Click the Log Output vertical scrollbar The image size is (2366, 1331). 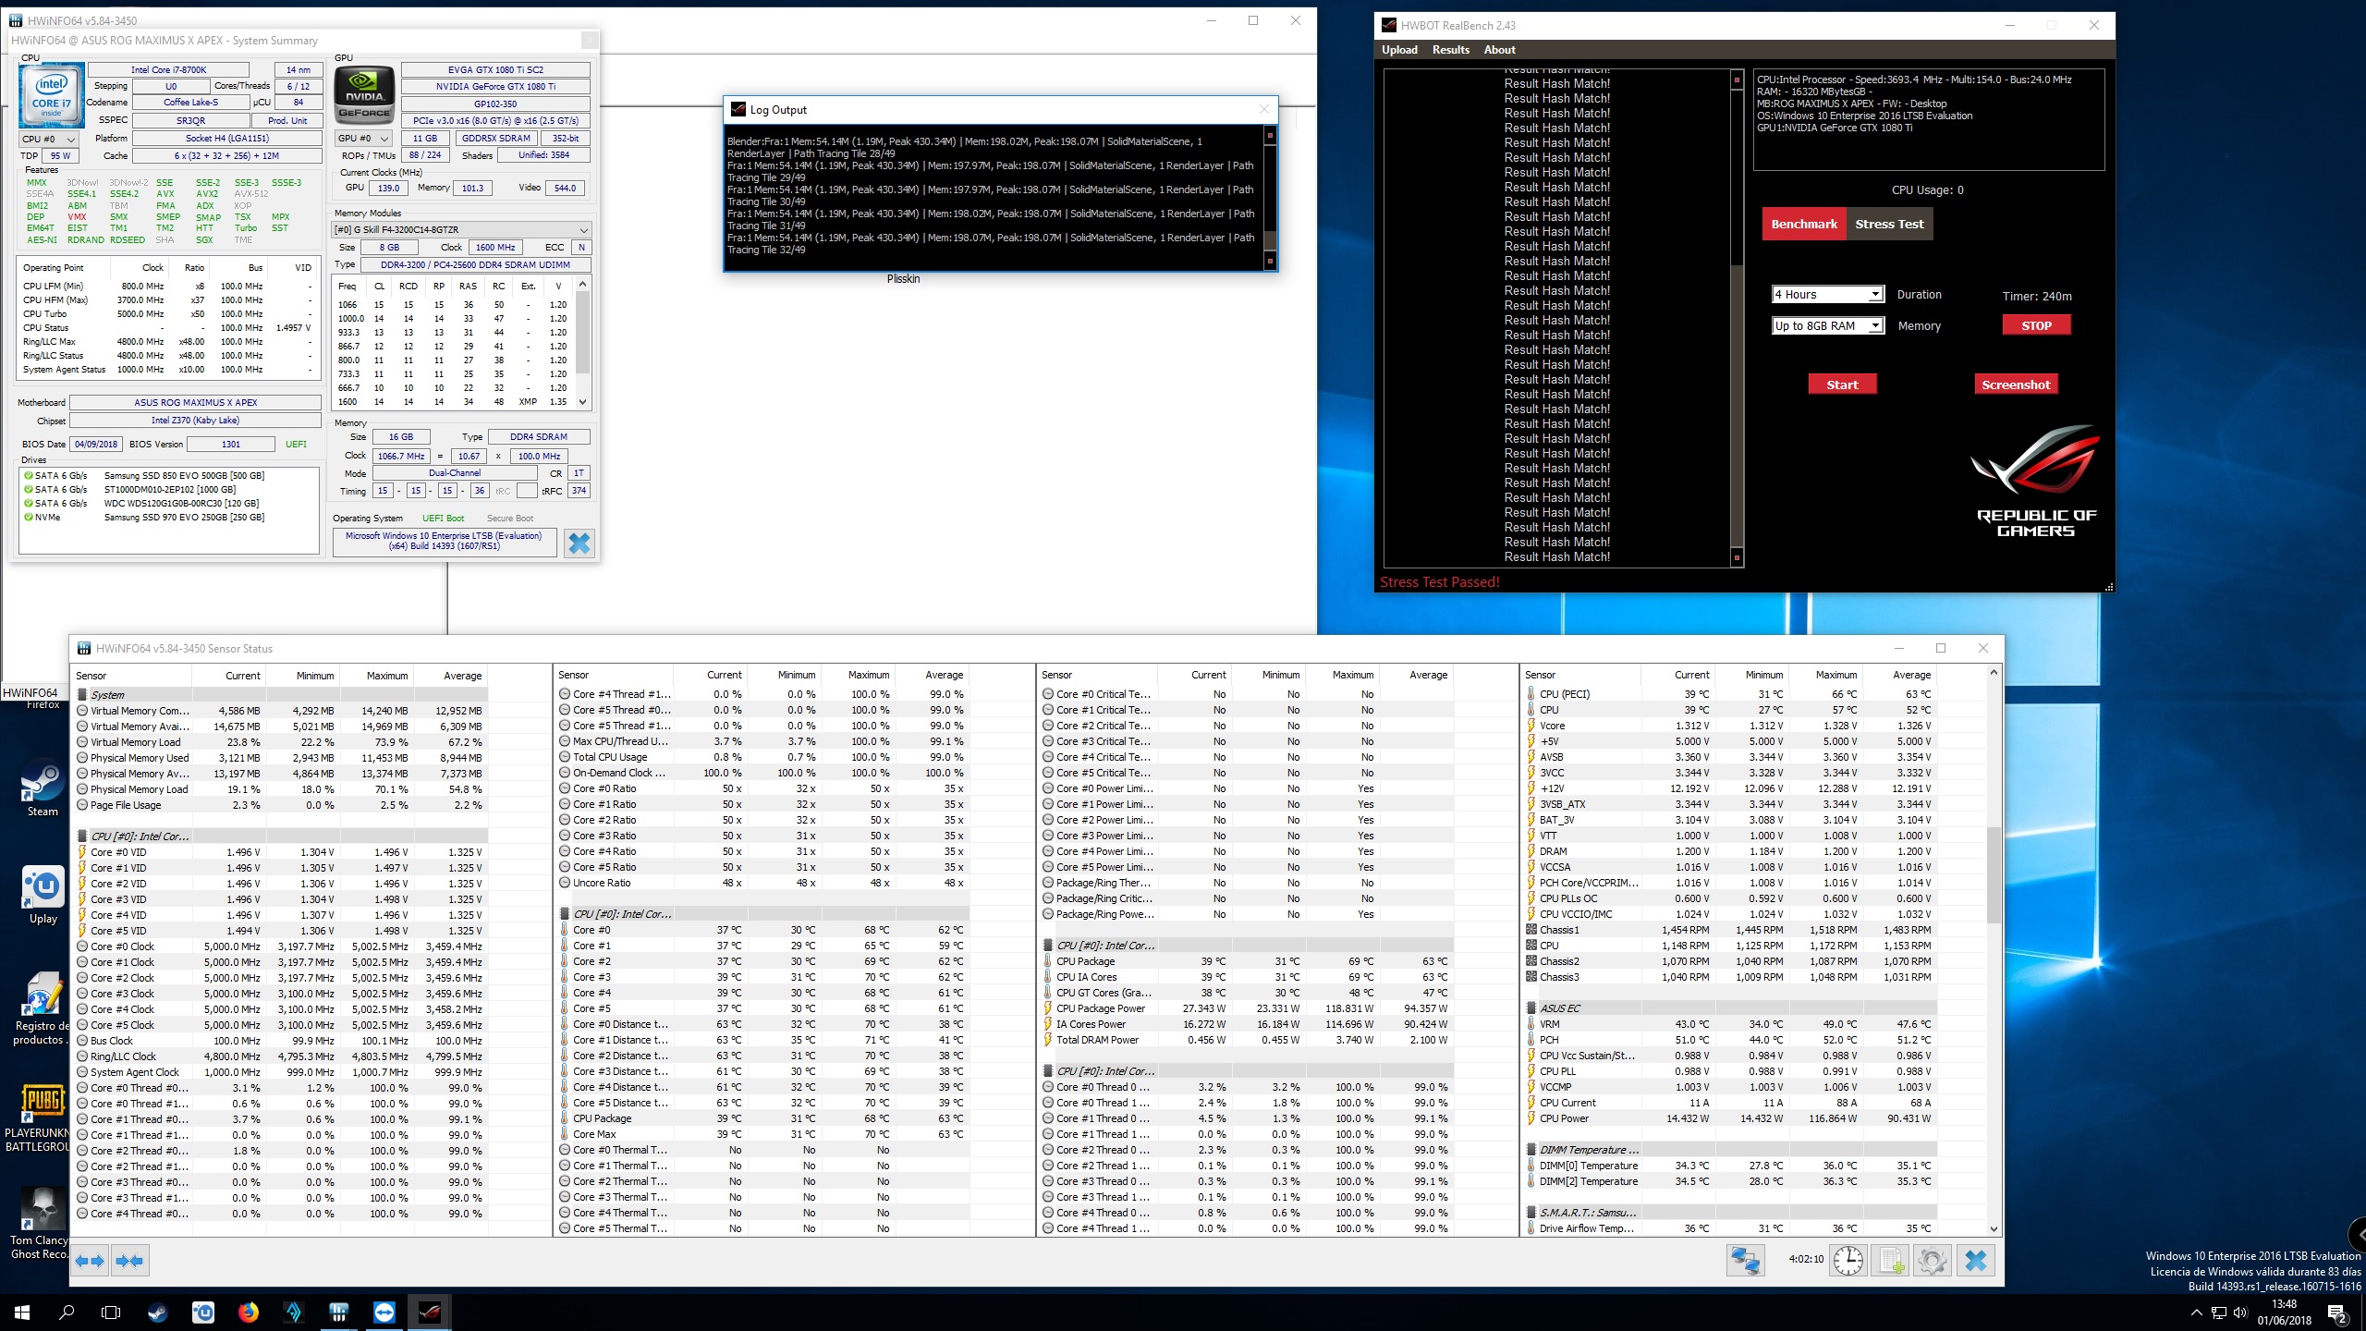point(1270,197)
